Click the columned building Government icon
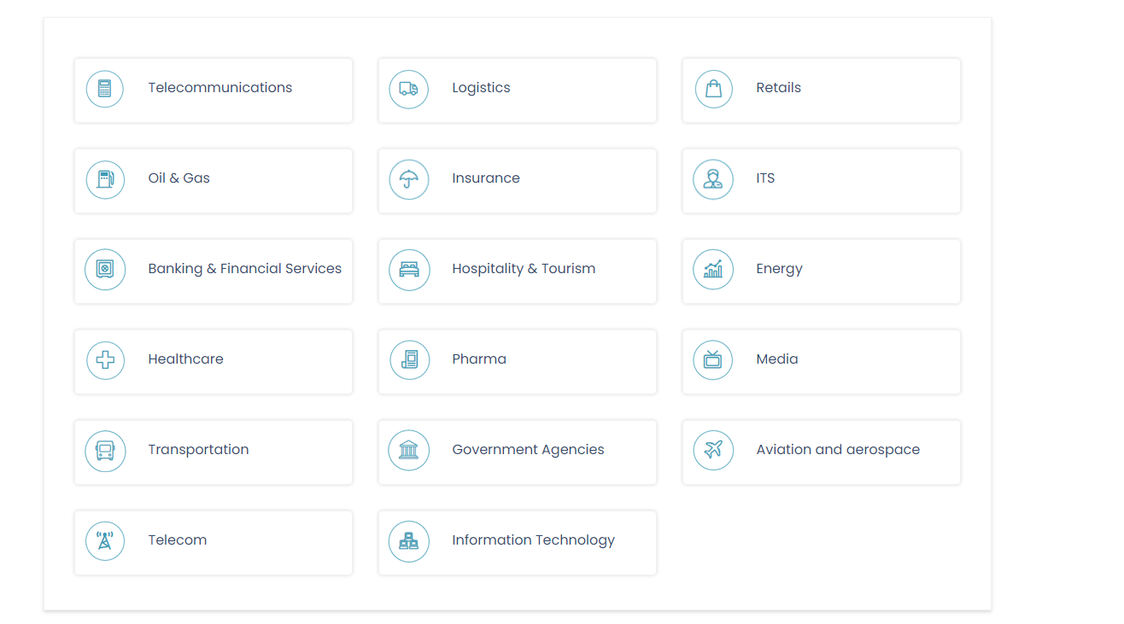The width and height of the screenshot is (1124, 624). coord(409,451)
